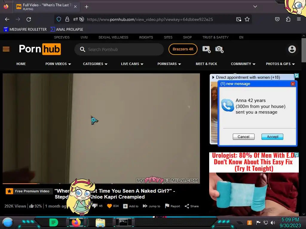This screenshot has height=229, width=306.
Task: Save the page to Pocket
Action: [x=277, y=19]
